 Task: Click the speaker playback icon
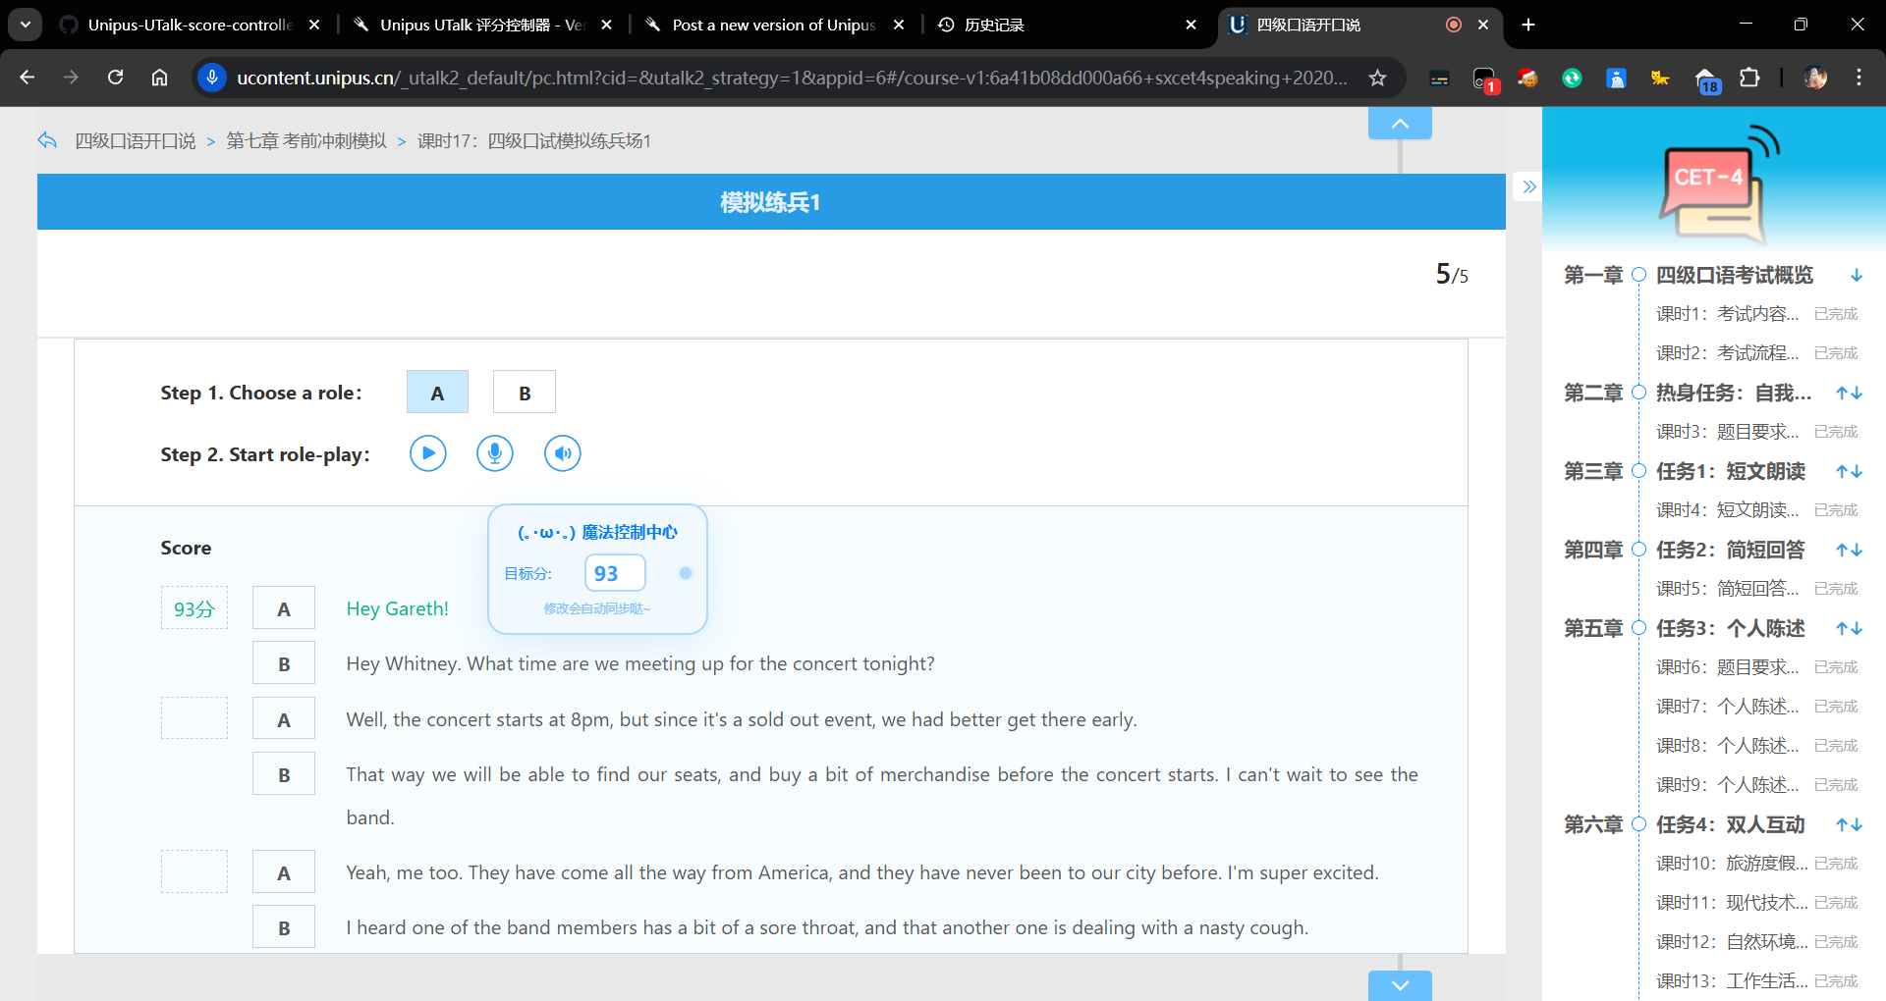pyautogui.click(x=563, y=453)
